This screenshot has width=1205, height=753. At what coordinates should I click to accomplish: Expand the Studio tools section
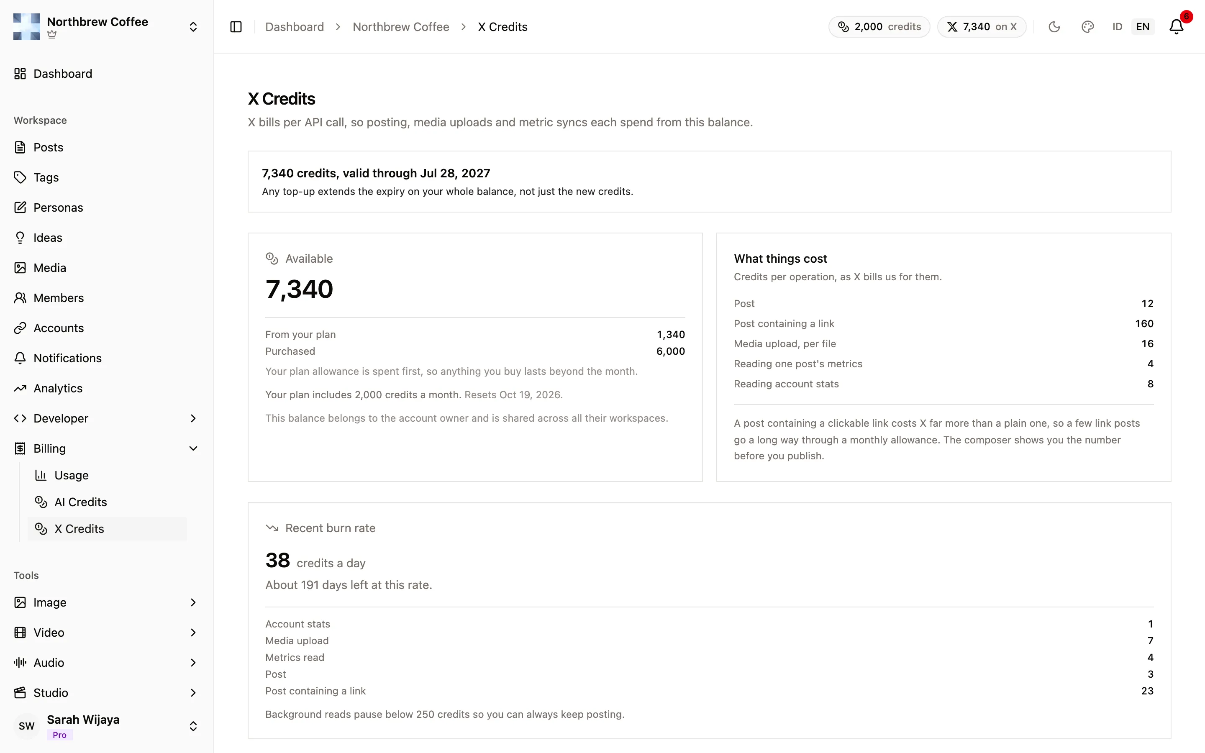coord(106,693)
